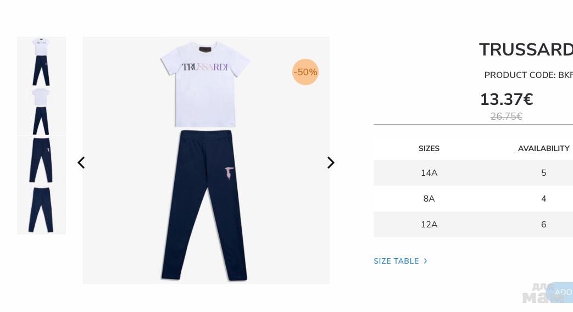573x312 pixels.
Task: Click the SIZES column header
Action: coord(429,148)
